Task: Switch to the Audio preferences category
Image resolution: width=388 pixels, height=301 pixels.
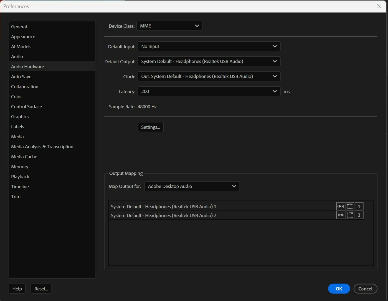Action: coord(52,57)
